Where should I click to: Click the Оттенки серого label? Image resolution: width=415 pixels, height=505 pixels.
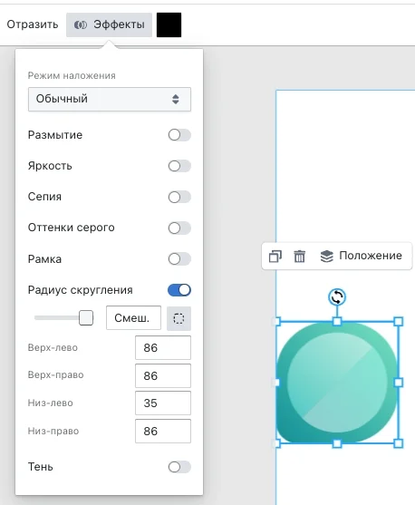click(72, 228)
